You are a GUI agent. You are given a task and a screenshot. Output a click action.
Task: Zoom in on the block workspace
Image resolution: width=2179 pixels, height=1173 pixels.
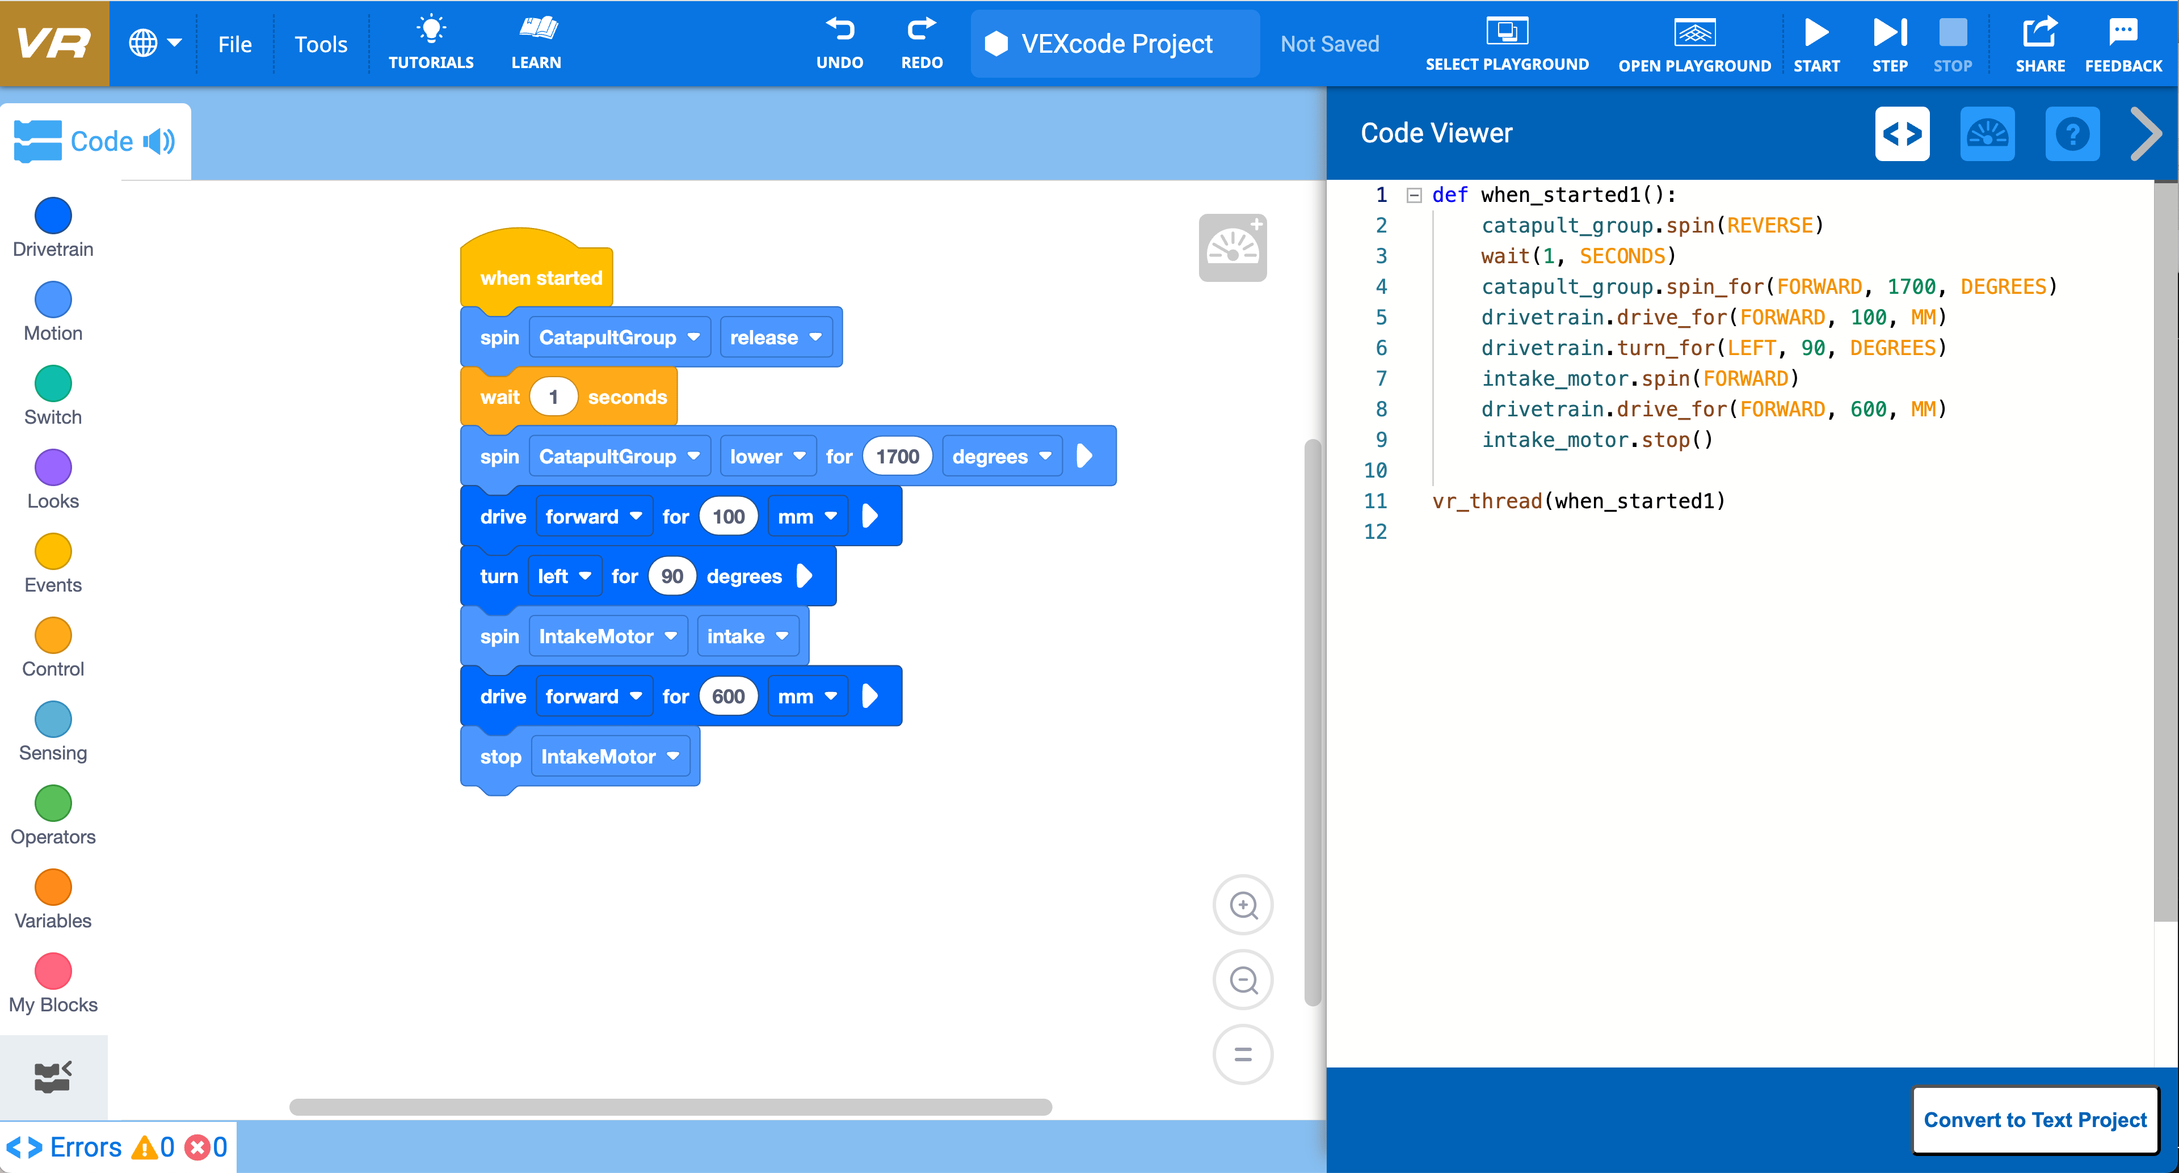click(1243, 905)
